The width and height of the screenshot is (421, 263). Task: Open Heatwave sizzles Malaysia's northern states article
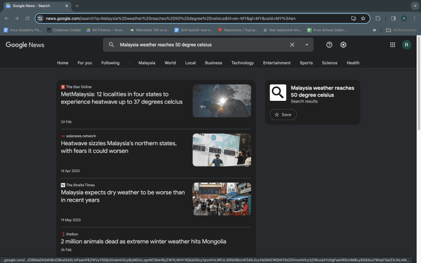click(118, 147)
